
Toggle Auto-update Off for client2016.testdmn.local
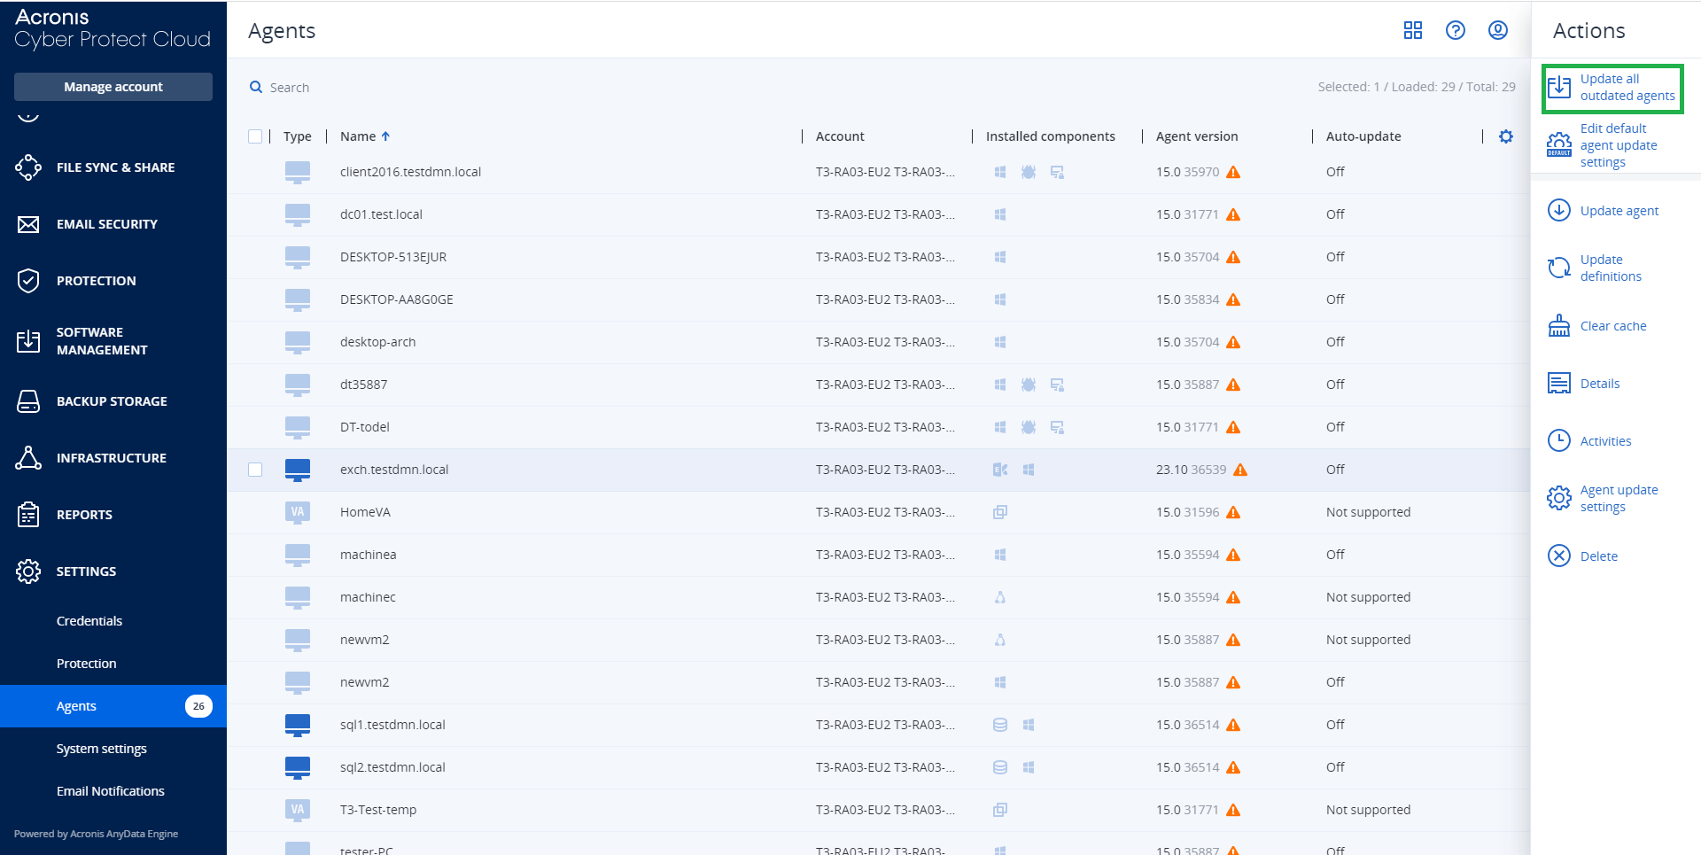coord(1335,172)
